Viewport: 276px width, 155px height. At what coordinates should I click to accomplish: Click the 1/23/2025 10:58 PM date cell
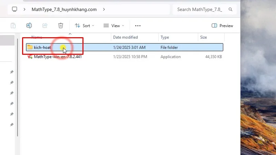tap(130, 57)
